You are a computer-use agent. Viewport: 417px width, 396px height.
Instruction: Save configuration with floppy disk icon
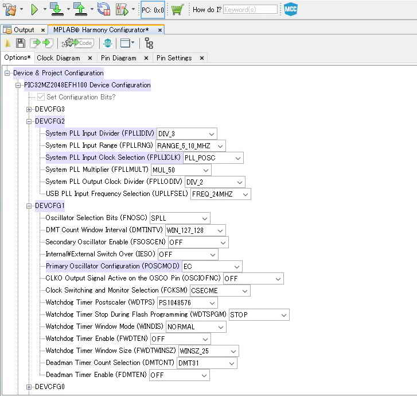pos(21,43)
